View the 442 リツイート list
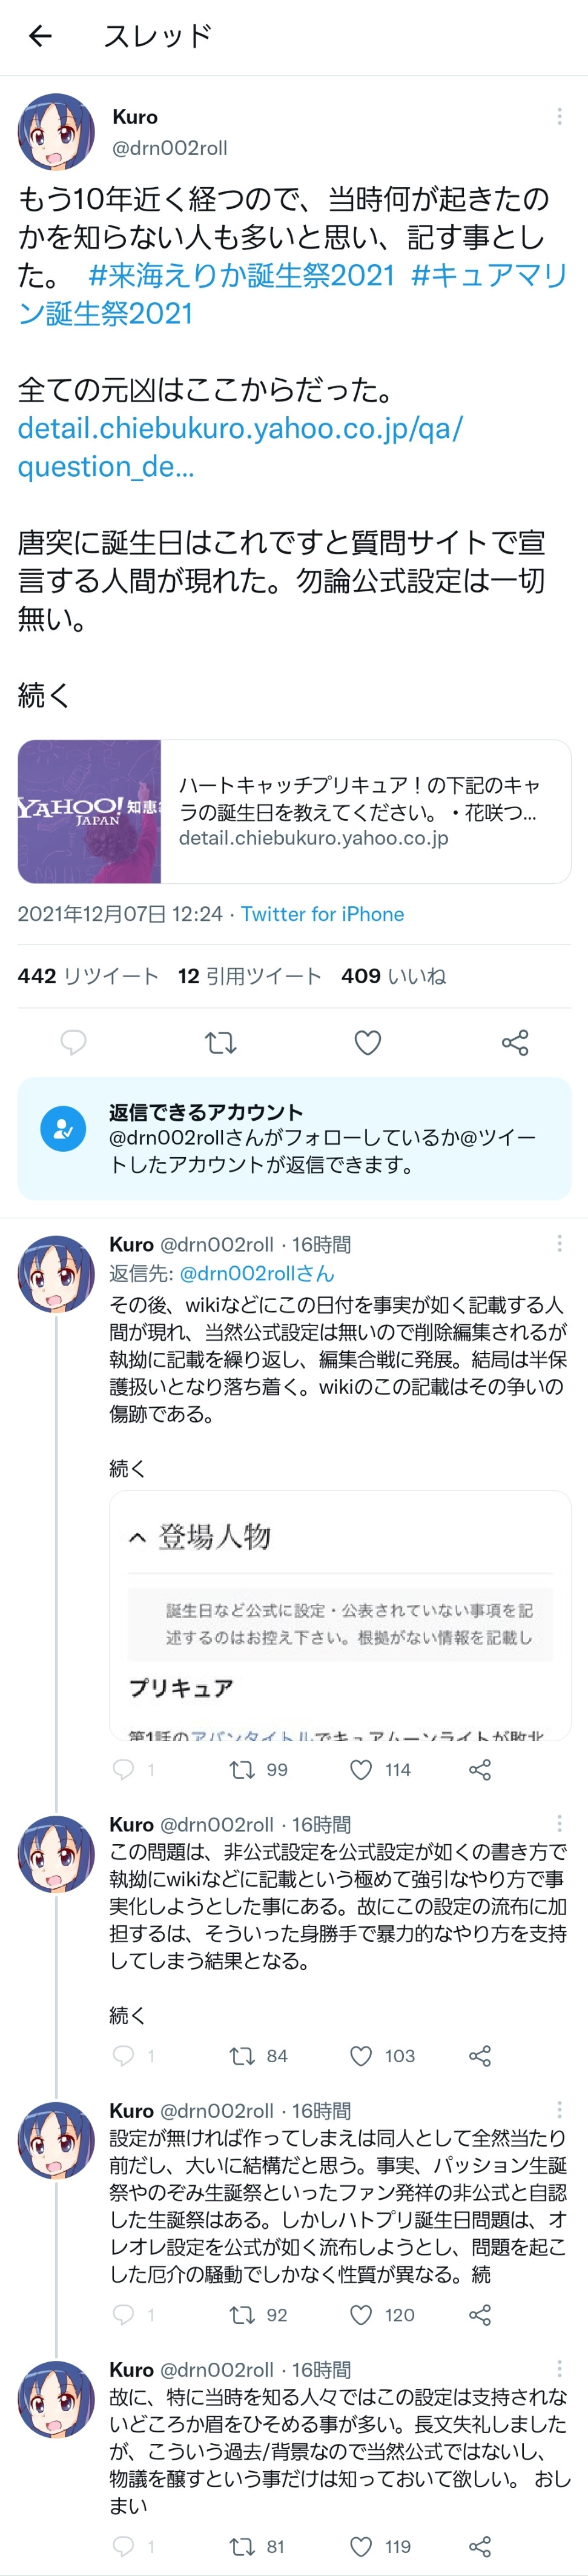588x2576 pixels. (88, 976)
